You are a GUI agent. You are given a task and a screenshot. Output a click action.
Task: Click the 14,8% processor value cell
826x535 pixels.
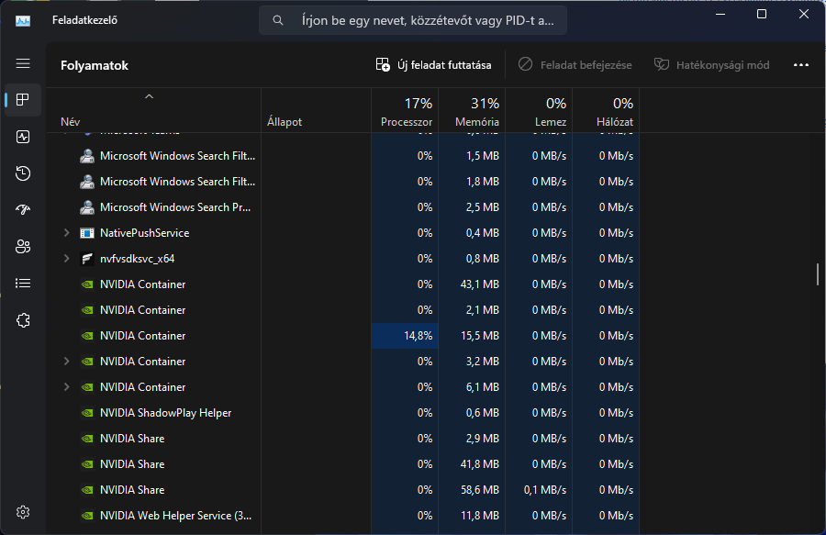click(x=405, y=336)
